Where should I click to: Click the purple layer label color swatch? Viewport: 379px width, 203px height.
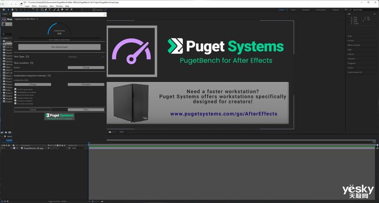[14, 148]
